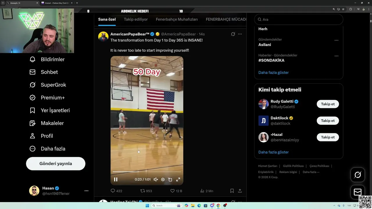Click Windows taskbar Search box
This screenshot has height=209, width=372.
167,206
